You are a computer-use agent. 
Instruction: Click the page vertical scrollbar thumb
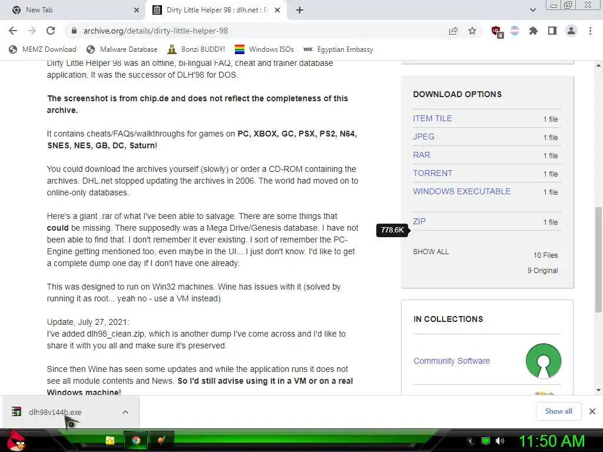coord(598,260)
